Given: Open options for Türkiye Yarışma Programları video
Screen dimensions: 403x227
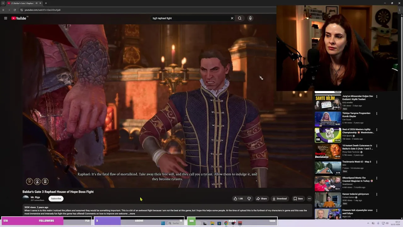Looking at the screenshot, I should tap(377, 113).
